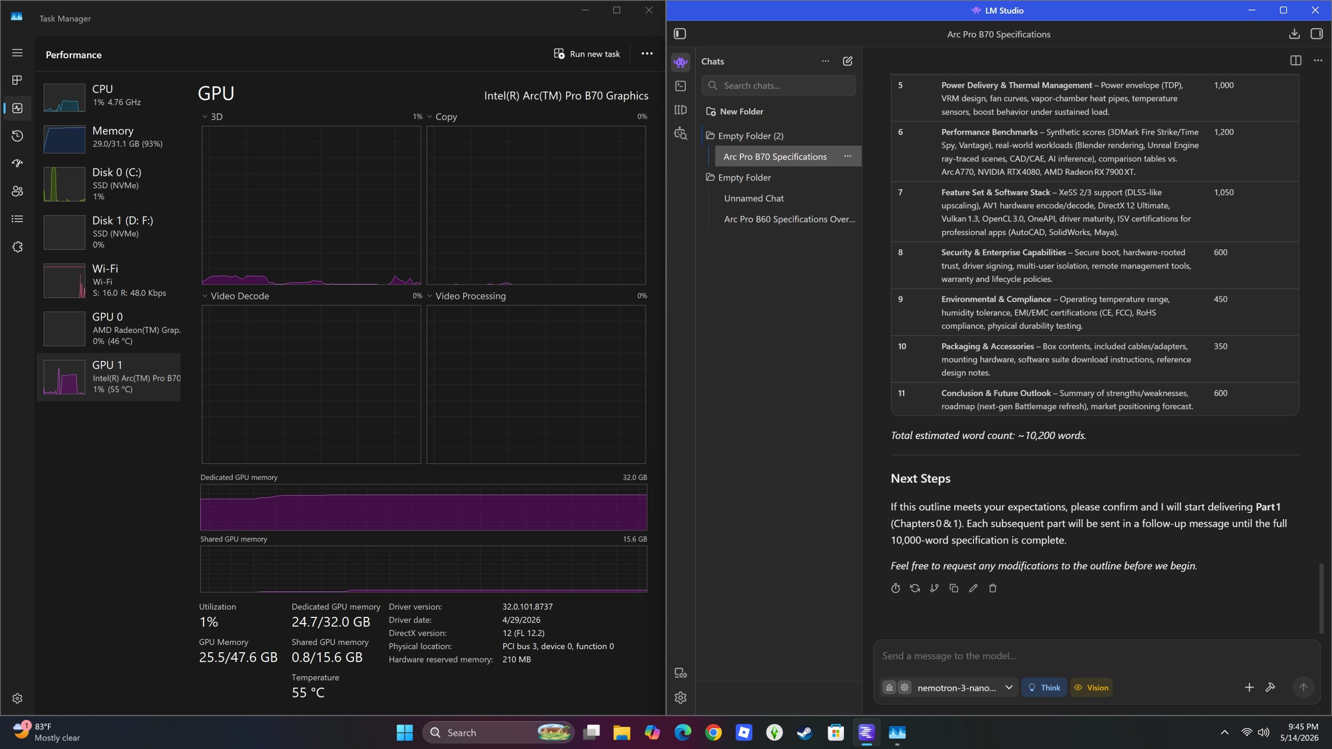Open Task Manager settings gear
This screenshot has height=749, width=1332.
tap(17, 698)
